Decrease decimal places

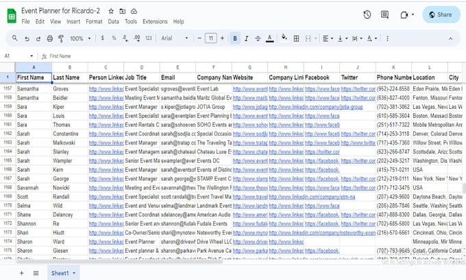point(125,38)
